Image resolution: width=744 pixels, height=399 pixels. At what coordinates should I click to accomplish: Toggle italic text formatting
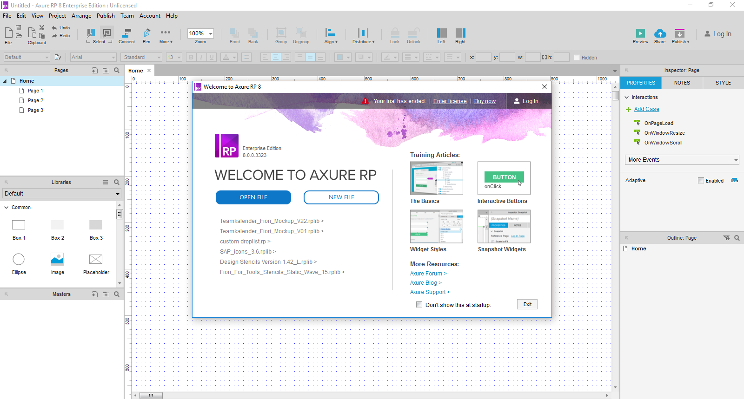(x=201, y=57)
